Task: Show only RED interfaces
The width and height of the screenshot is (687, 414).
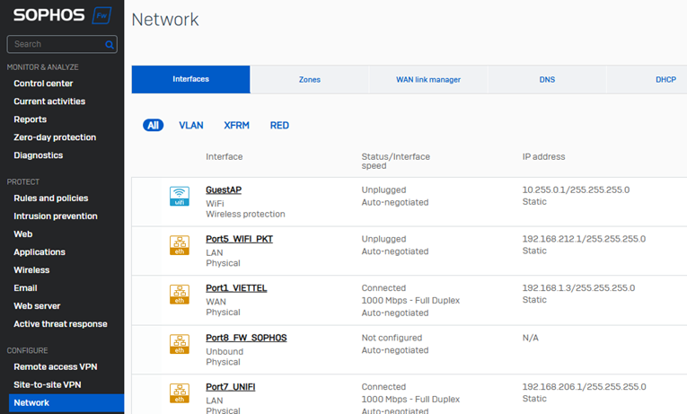Action: (279, 126)
